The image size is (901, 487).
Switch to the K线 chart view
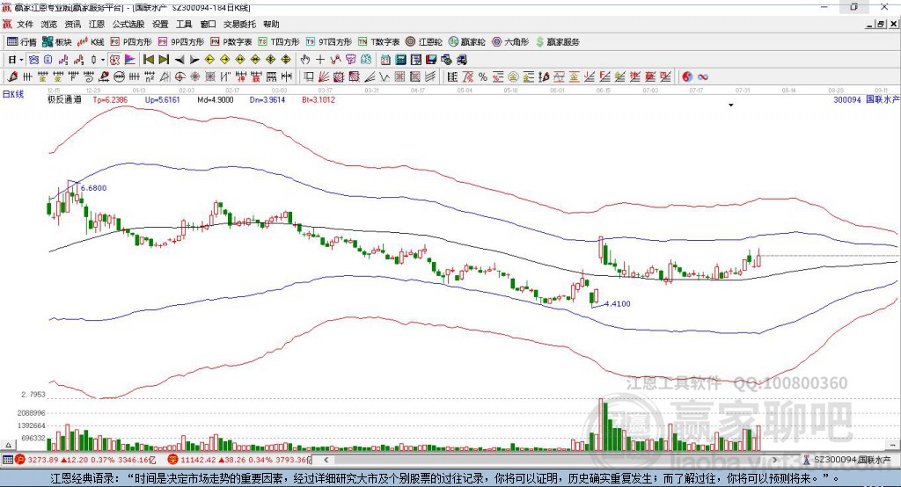pos(91,42)
